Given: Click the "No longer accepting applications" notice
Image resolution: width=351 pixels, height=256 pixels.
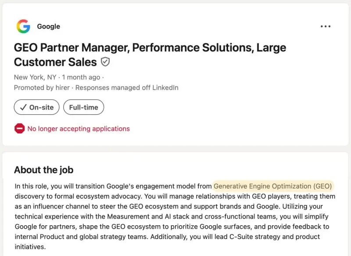Looking at the screenshot, I should tap(79, 129).
